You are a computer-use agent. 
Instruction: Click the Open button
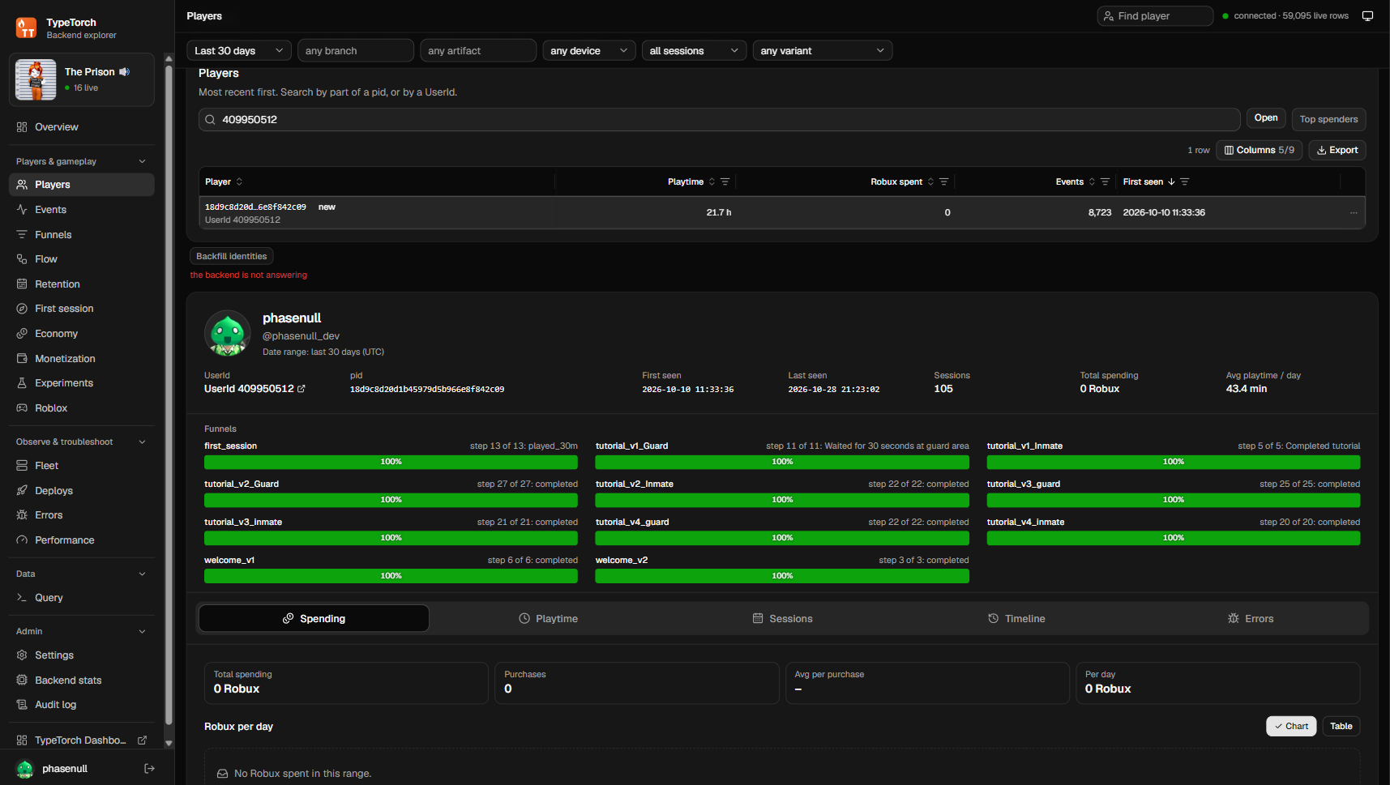point(1266,118)
